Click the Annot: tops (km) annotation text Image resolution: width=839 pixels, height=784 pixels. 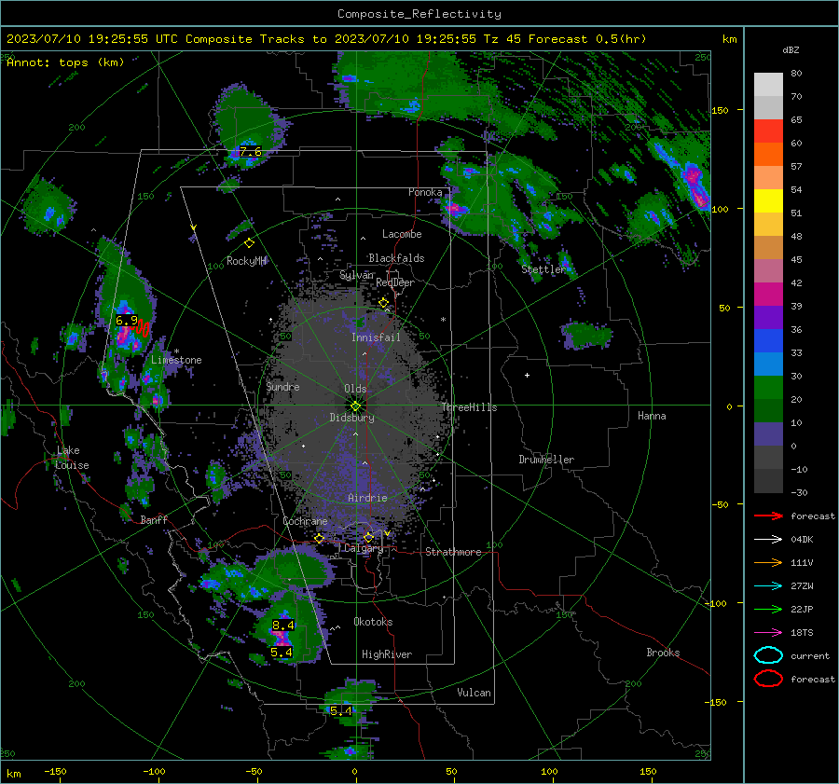(x=65, y=62)
